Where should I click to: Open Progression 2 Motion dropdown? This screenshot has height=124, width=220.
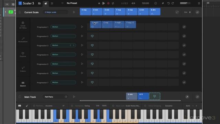pos(63,36)
